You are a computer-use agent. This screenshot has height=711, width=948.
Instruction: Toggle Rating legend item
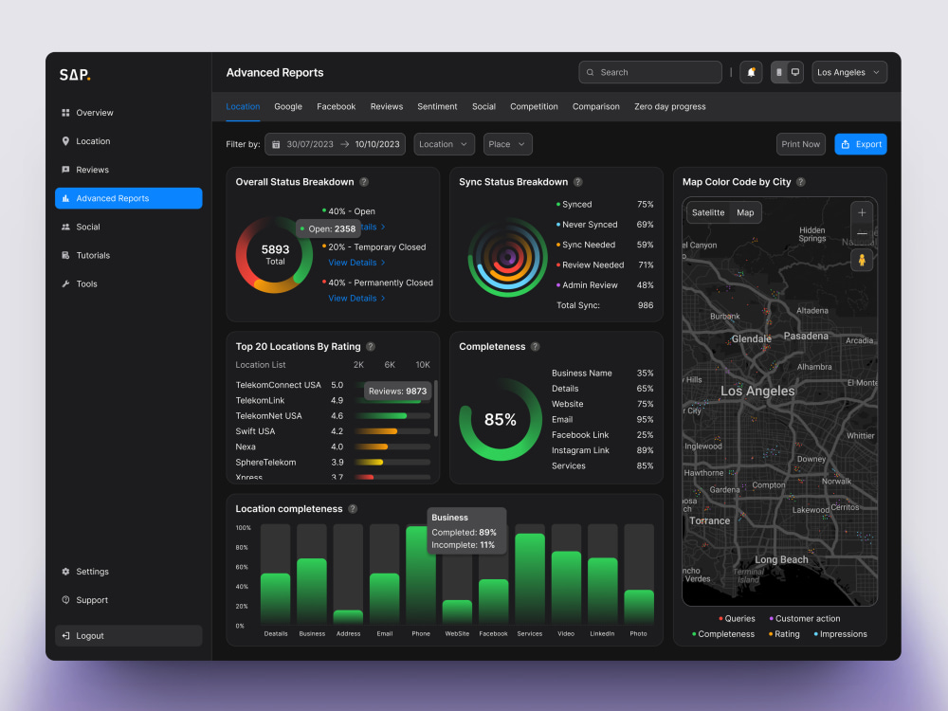click(784, 634)
